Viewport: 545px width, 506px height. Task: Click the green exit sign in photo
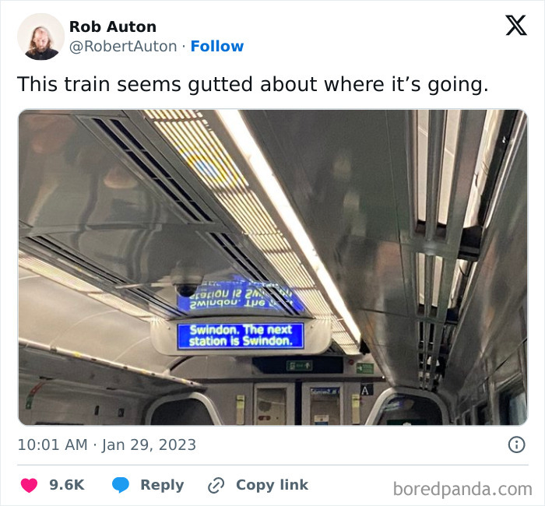coord(299,365)
